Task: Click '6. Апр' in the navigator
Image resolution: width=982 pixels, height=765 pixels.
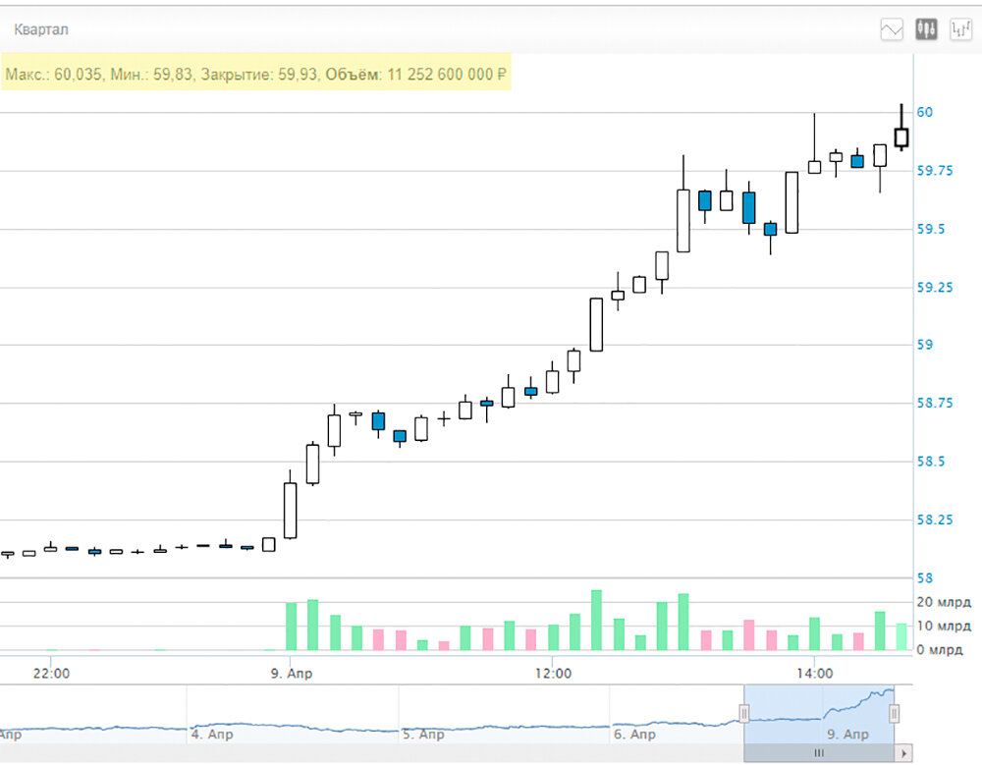Action: point(634,735)
